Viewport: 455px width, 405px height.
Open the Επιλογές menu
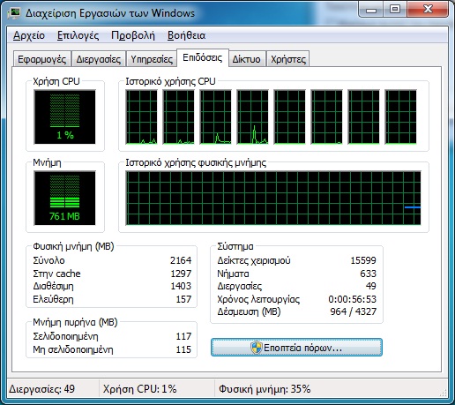click(x=78, y=35)
